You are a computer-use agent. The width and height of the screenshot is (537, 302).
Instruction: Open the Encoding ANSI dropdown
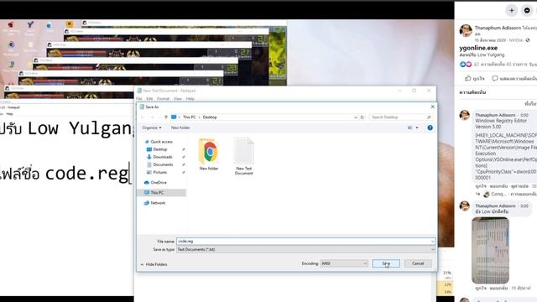point(344,263)
